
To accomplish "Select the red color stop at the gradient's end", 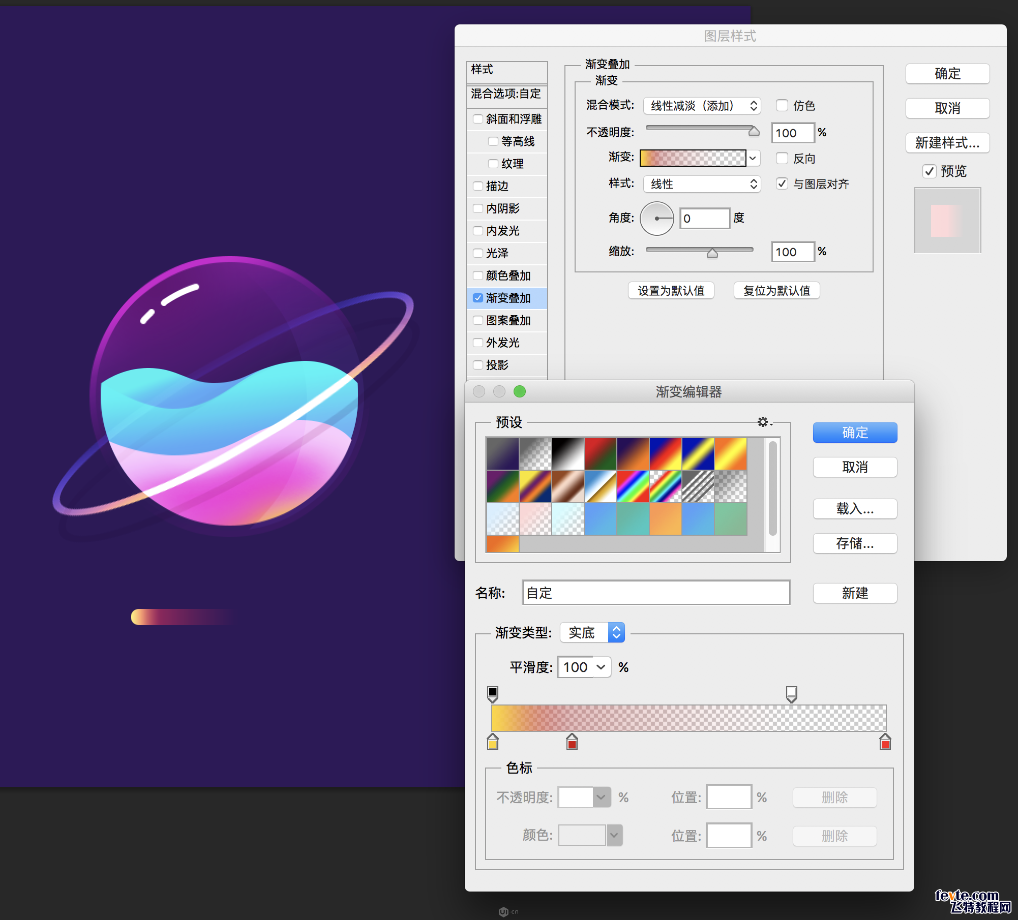I will point(885,742).
